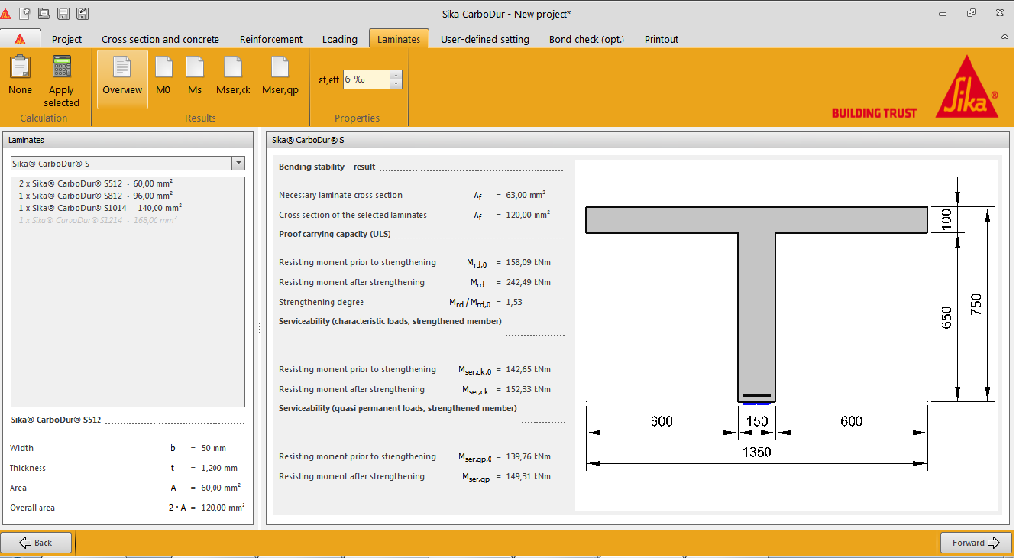Click the Sika Building Trust logo

coord(916,87)
